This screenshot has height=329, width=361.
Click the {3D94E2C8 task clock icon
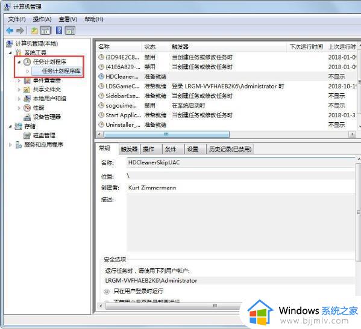pos(101,57)
